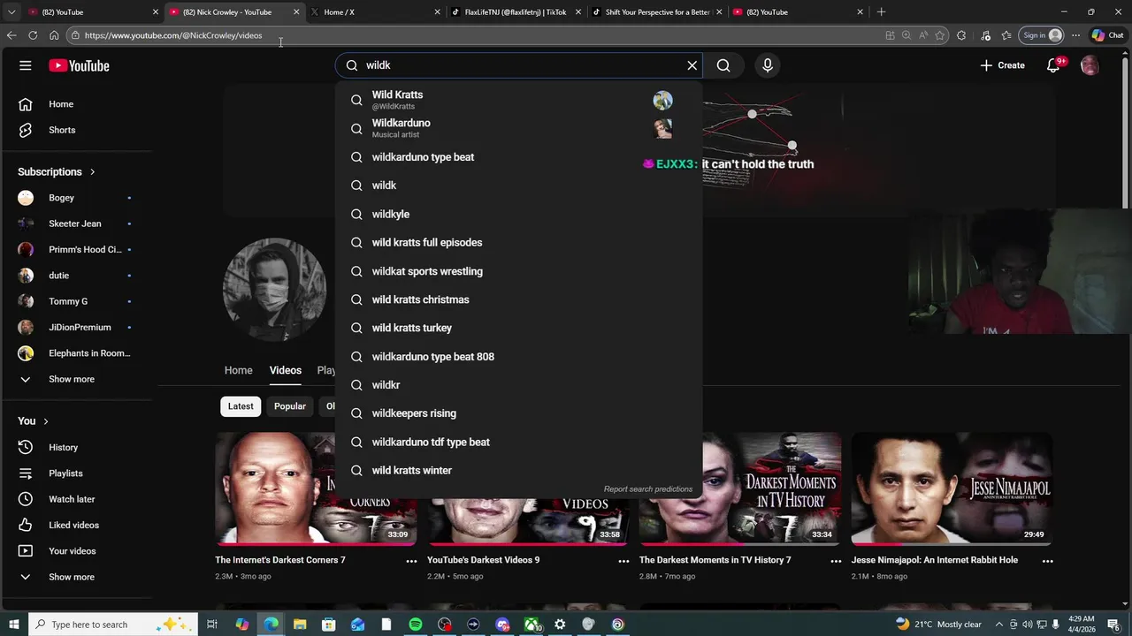
Task: Open the YouTube guide hamburger menu
Action: coord(26,65)
